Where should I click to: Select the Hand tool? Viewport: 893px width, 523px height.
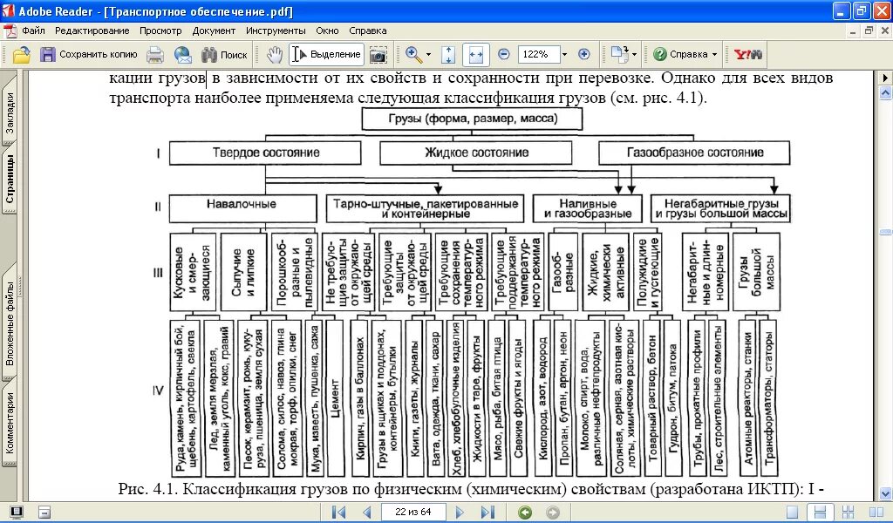275,55
